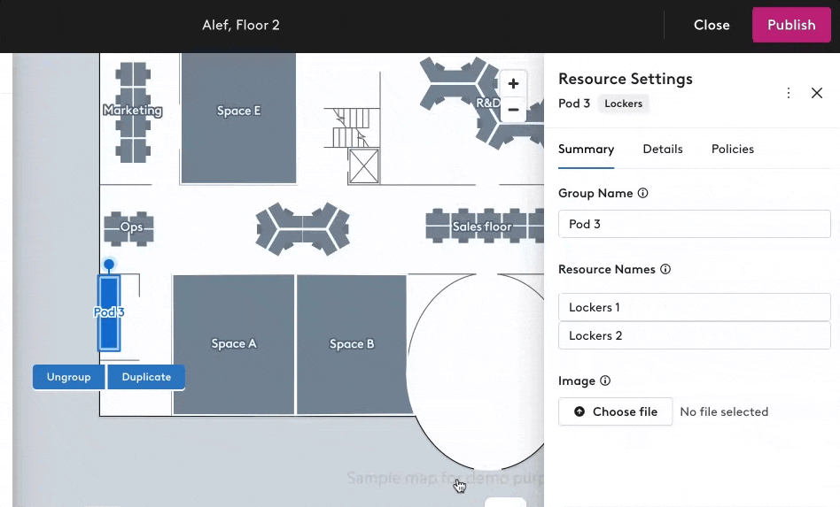The height and width of the screenshot is (507, 840).
Task: Click the rotate handle above Pod 3
Action: point(109,265)
